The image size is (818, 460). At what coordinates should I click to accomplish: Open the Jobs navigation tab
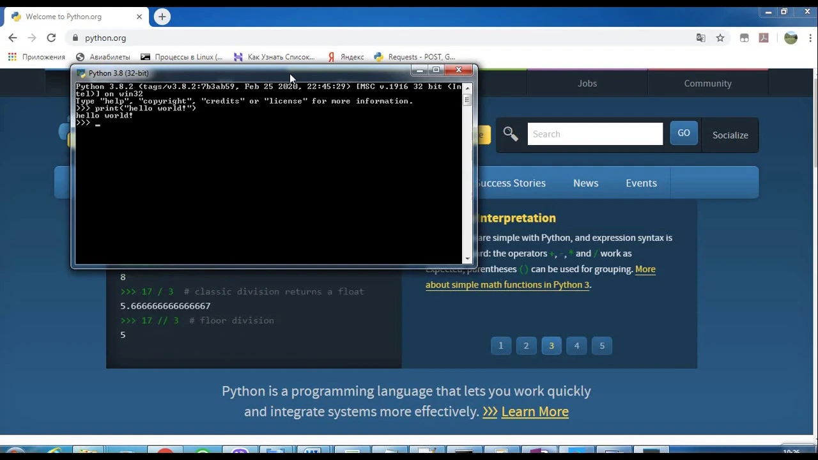pos(587,83)
